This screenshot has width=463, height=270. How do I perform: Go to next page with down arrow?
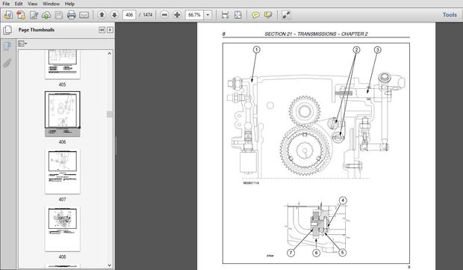click(x=114, y=15)
